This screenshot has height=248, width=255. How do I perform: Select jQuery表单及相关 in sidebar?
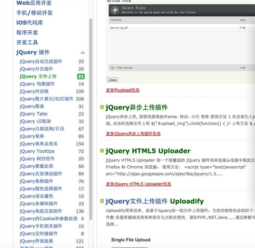tap(39, 144)
